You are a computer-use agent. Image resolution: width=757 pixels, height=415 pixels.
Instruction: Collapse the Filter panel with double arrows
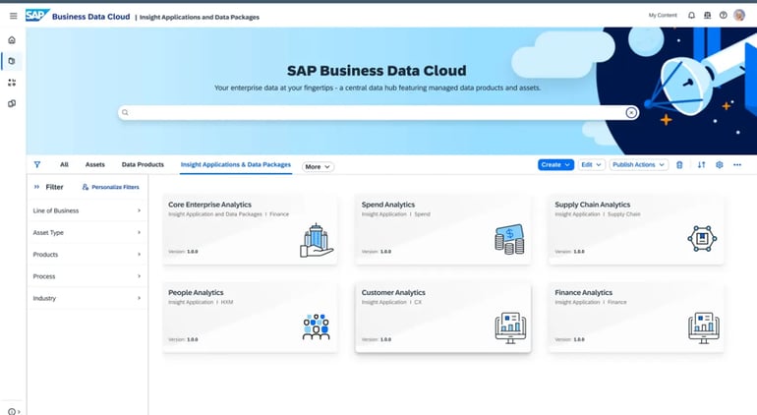36,187
